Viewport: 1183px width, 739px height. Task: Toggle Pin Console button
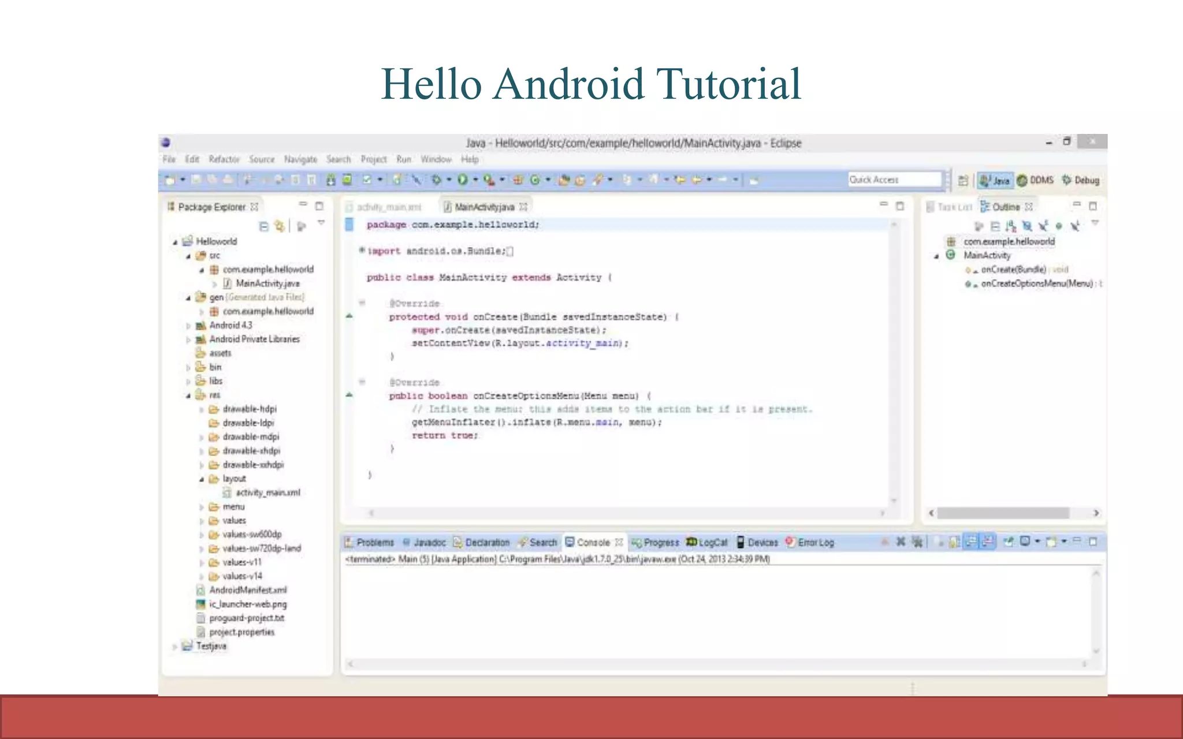1009,542
